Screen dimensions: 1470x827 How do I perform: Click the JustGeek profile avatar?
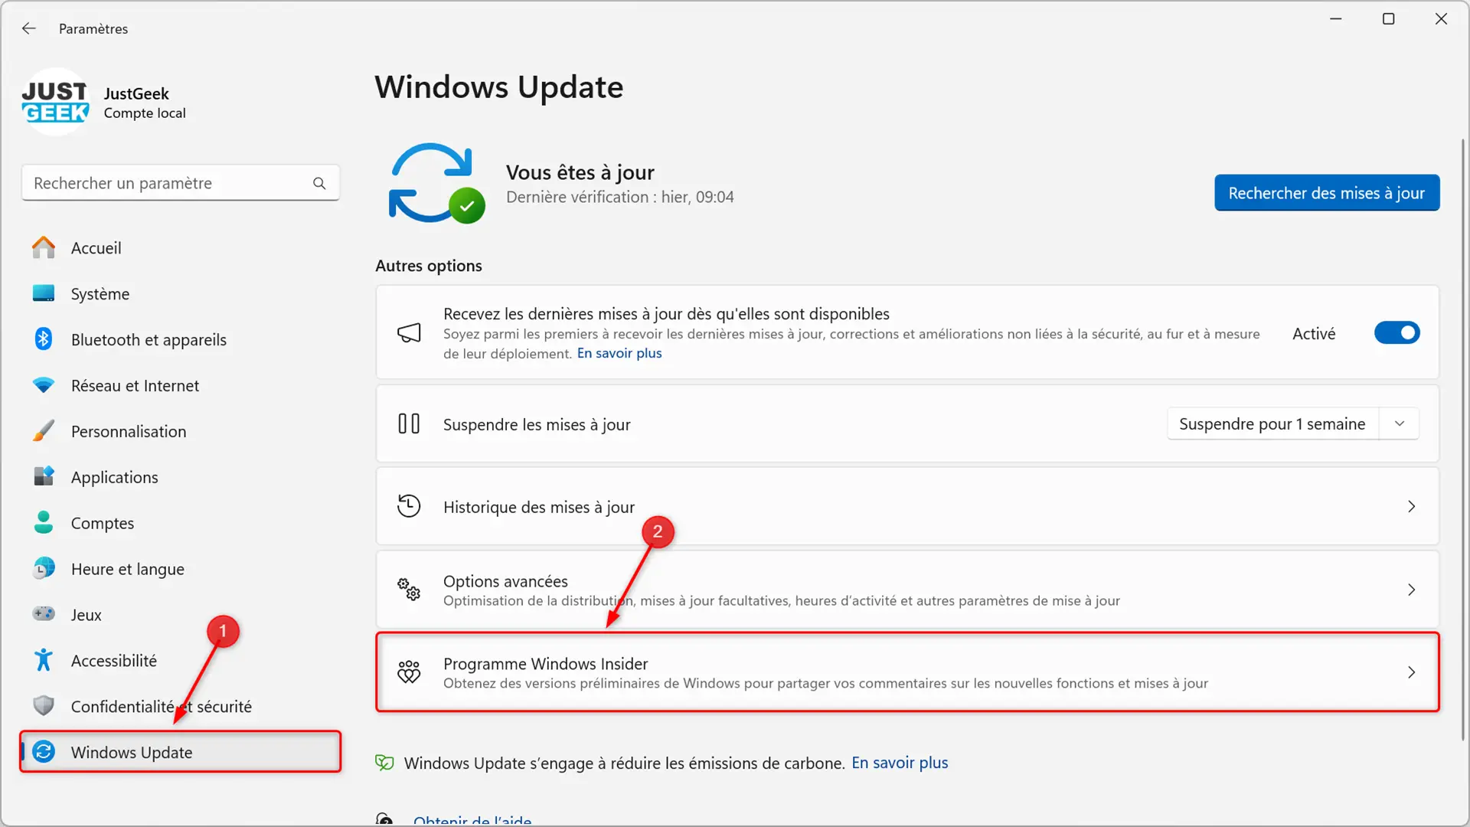pyautogui.click(x=56, y=102)
